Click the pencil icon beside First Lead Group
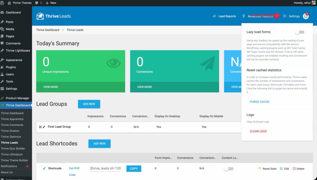Image resolution: width=317 pixels, height=180 pixels. (x=44, y=127)
